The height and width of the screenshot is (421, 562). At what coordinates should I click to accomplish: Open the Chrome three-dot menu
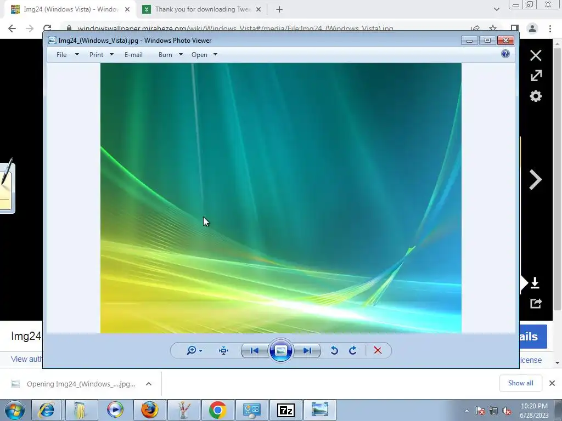coord(550,29)
